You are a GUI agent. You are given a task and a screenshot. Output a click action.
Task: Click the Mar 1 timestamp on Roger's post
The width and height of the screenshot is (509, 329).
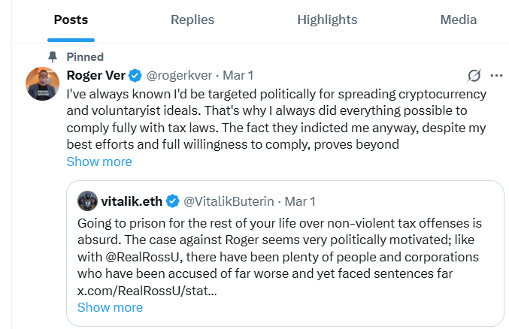click(239, 75)
